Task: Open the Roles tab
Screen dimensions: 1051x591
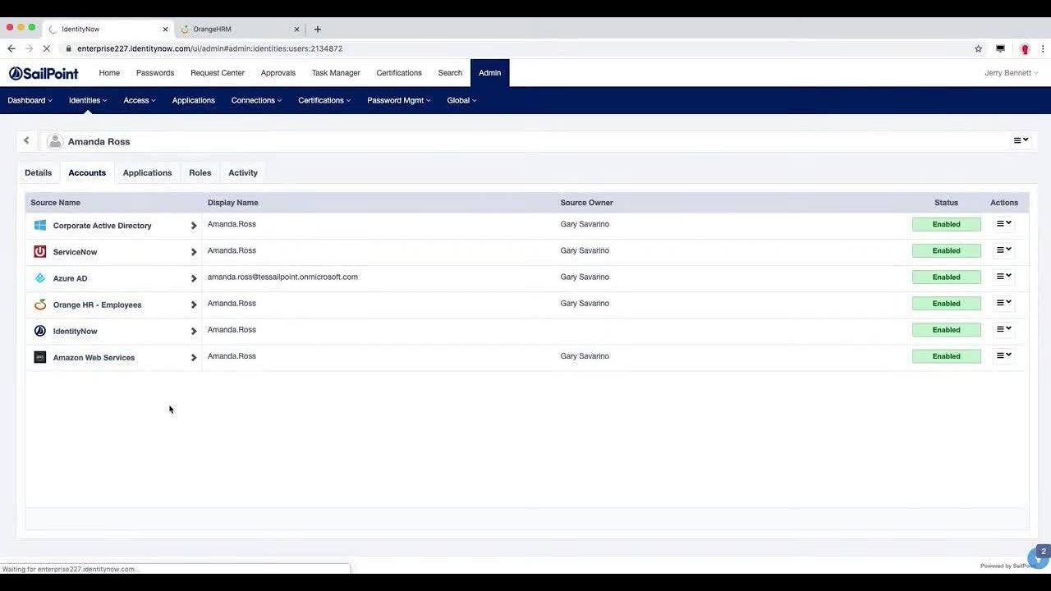Action: pos(200,172)
